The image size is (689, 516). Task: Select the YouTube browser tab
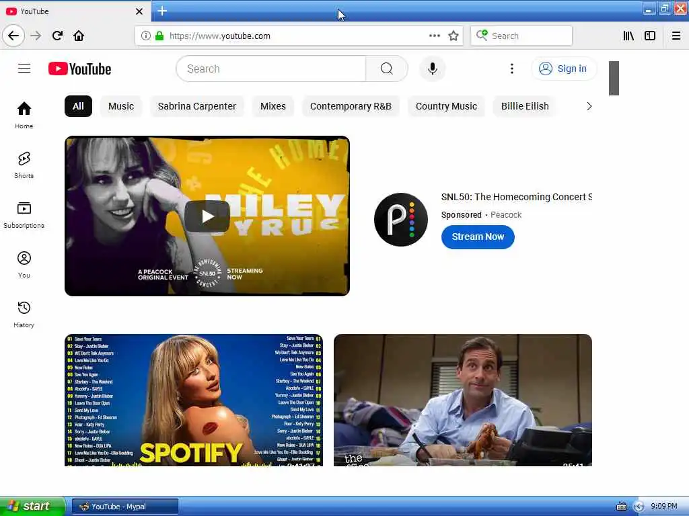[x=75, y=11]
